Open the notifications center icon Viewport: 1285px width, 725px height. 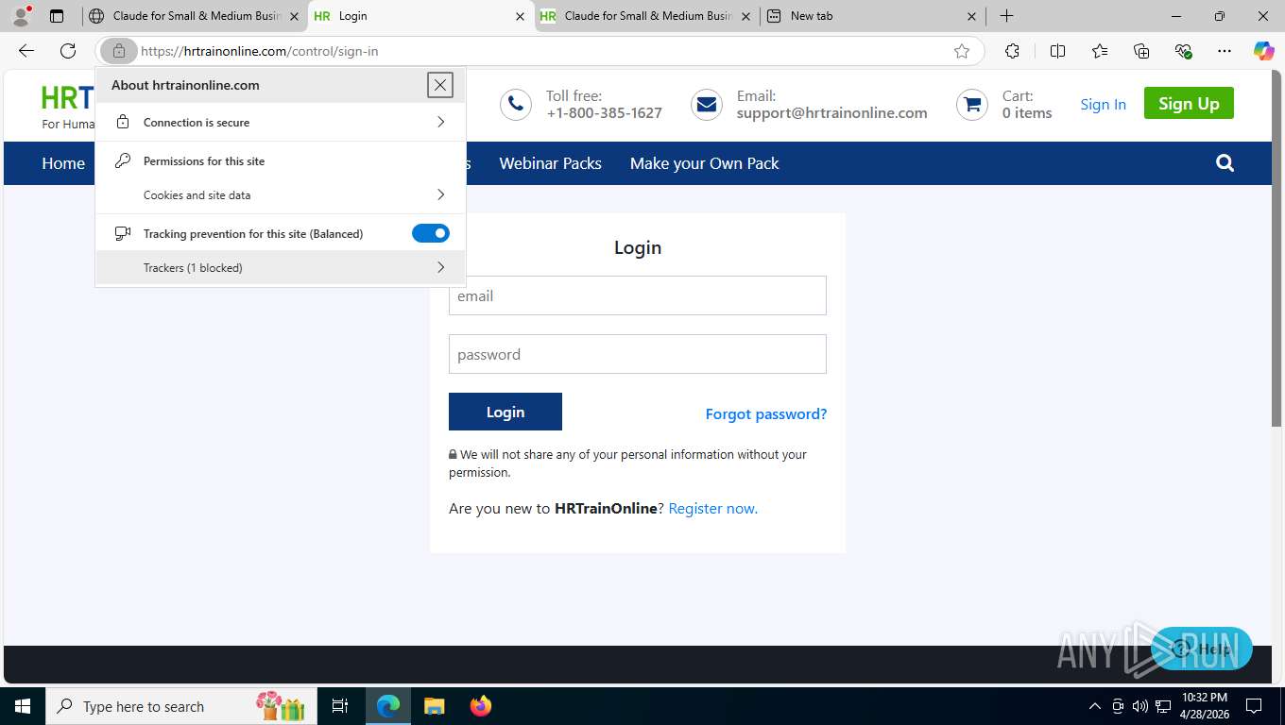pyautogui.click(x=1254, y=706)
